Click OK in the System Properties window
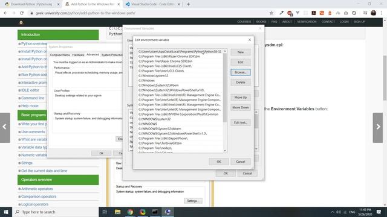The width and height of the screenshot is (387, 217). coord(101,153)
